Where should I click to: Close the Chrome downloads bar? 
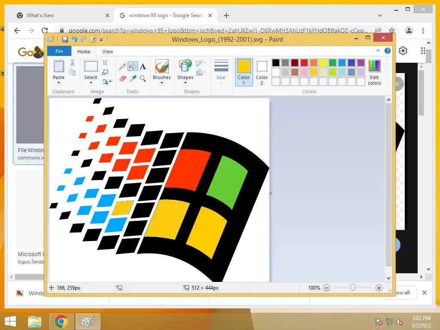click(x=424, y=293)
